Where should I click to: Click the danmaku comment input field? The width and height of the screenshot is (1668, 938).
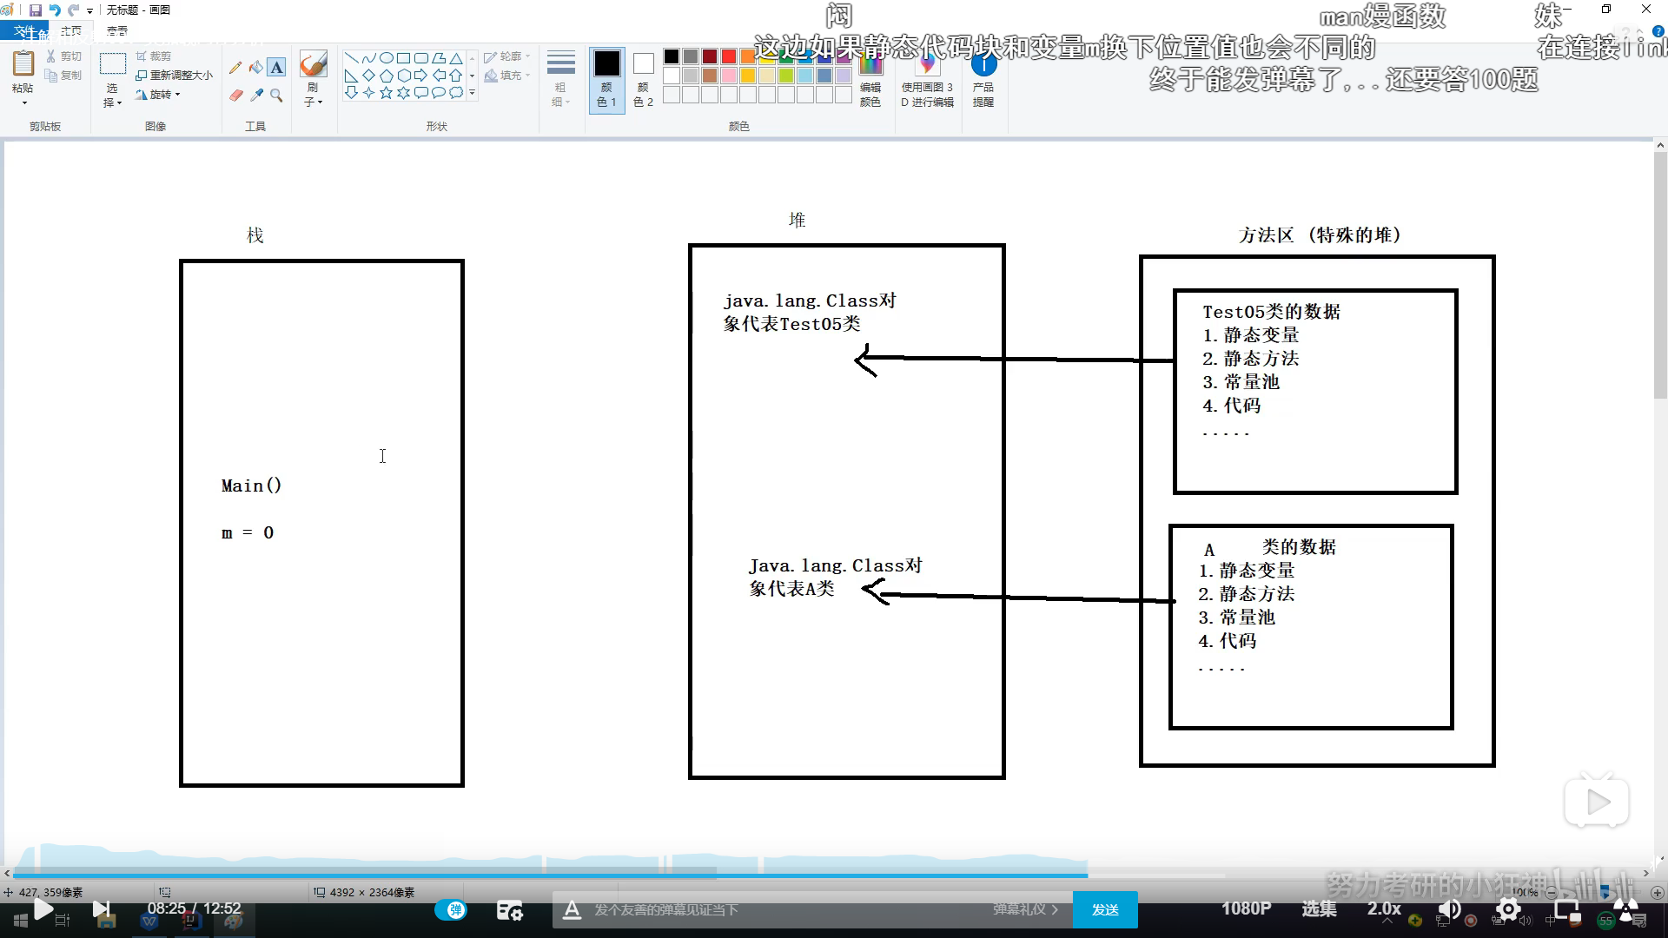(x=782, y=909)
